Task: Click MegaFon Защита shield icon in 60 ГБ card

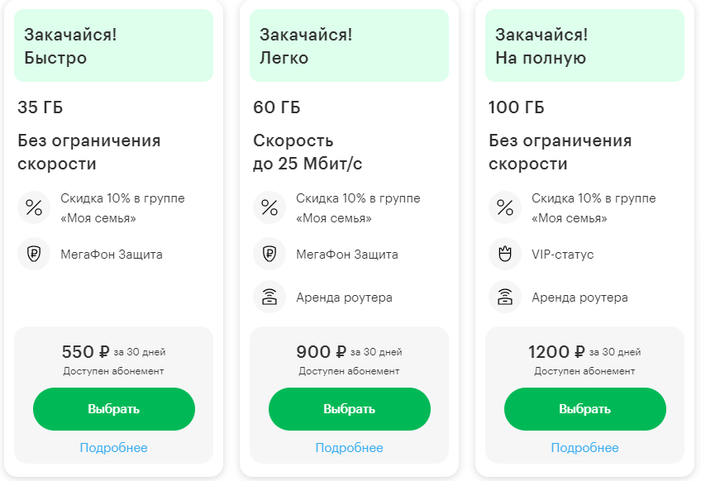Action: 269,254
